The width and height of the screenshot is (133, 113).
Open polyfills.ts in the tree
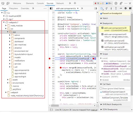pyautogui.click(x=17, y=89)
